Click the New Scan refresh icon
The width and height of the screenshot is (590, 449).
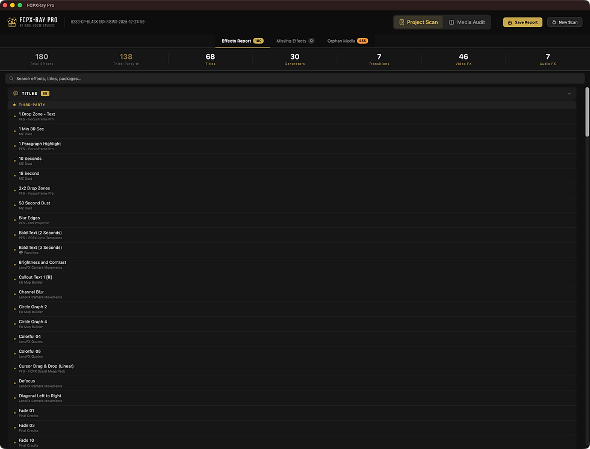(x=554, y=23)
